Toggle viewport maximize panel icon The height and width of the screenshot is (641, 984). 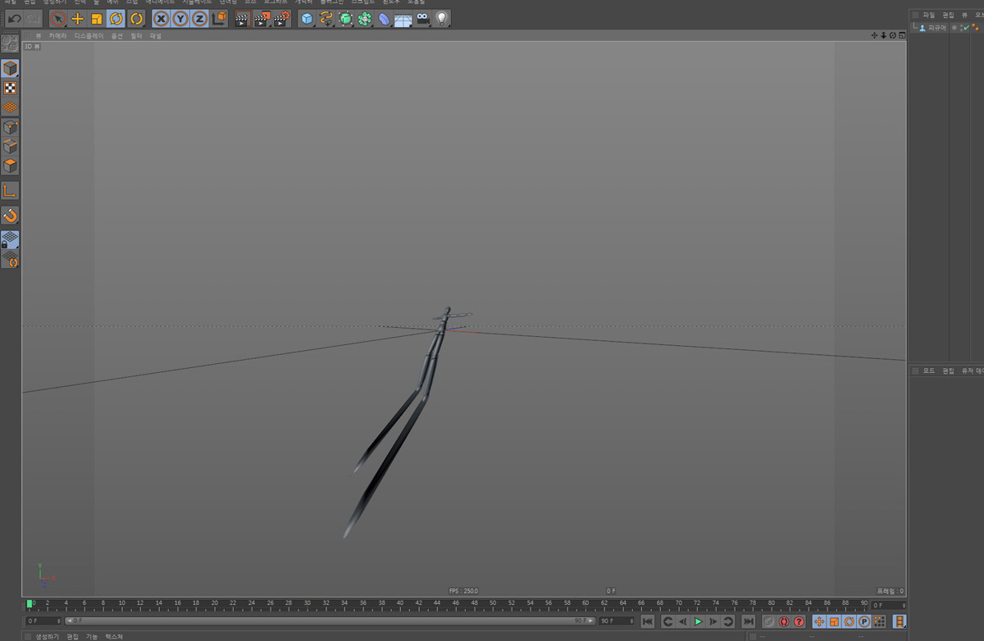click(x=902, y=35)
